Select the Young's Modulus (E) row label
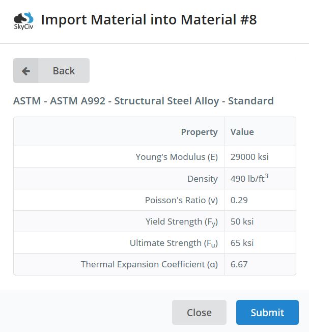309x332 pixels. pyautogui.click(x=177, y=157)
